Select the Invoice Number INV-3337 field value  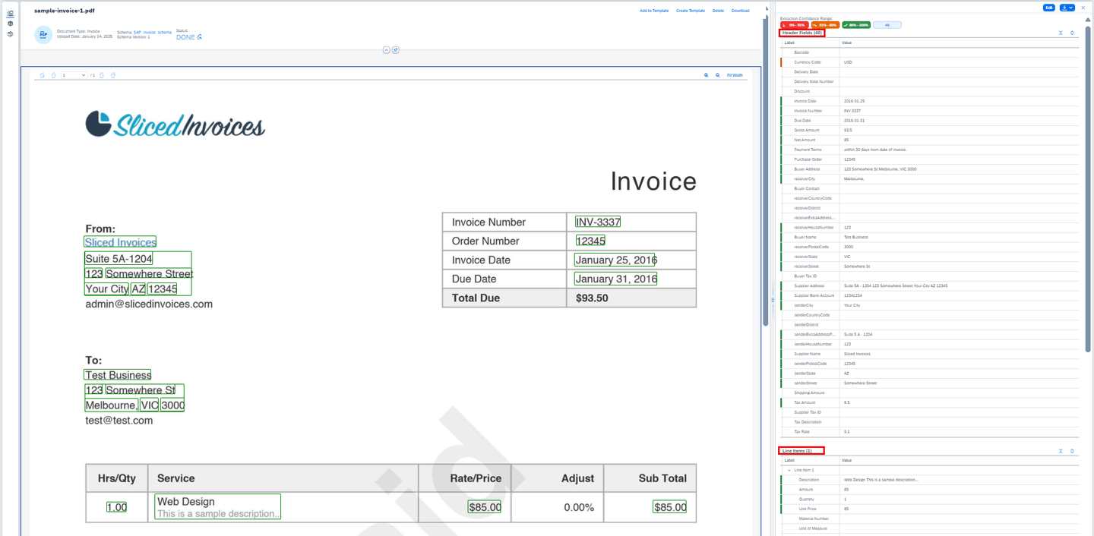coord(854,111)
